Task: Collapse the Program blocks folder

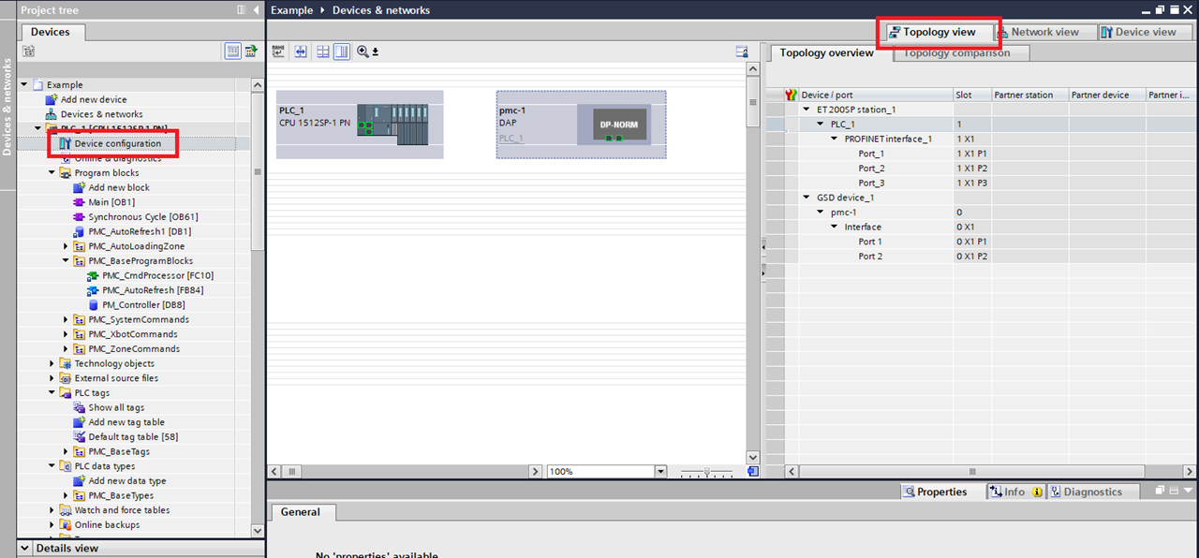Action: click(51, 173)
